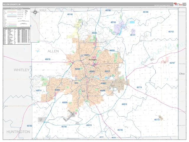Screen dimensions: 189x142
Task: Click ZIP code label 46803
Action: point(103,83)
